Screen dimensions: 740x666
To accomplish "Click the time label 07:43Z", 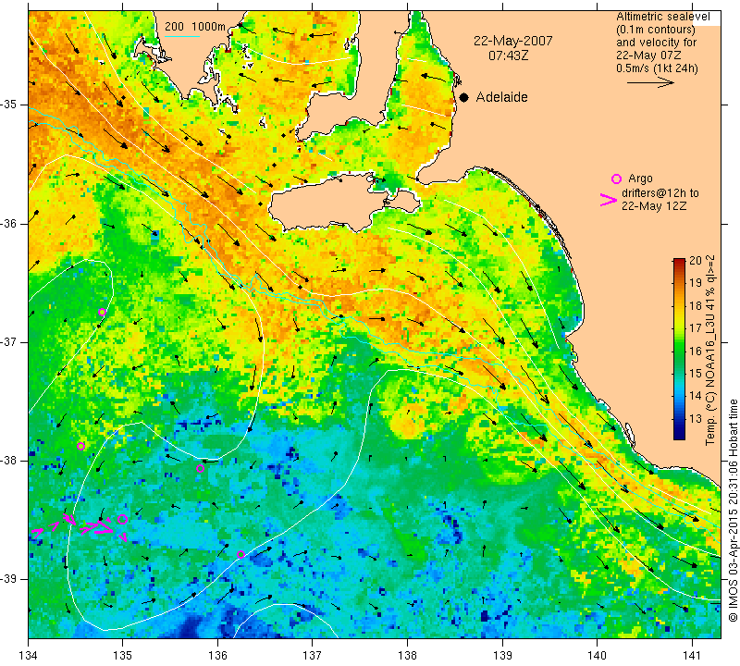I will point(508,55).
